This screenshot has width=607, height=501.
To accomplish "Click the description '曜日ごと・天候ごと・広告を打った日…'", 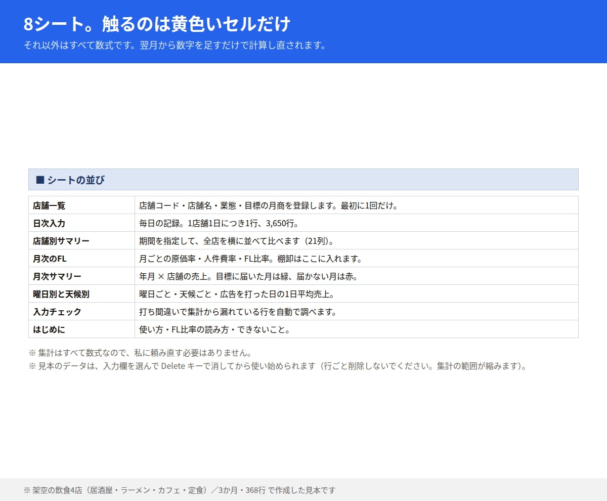I will click(357, 294).
